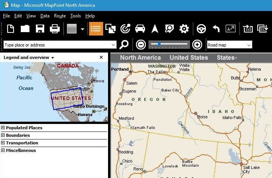The width and height of the screenshot is (272, 178).
Task: Open Route Planner via the car icon
Action: tap(140, 29)
